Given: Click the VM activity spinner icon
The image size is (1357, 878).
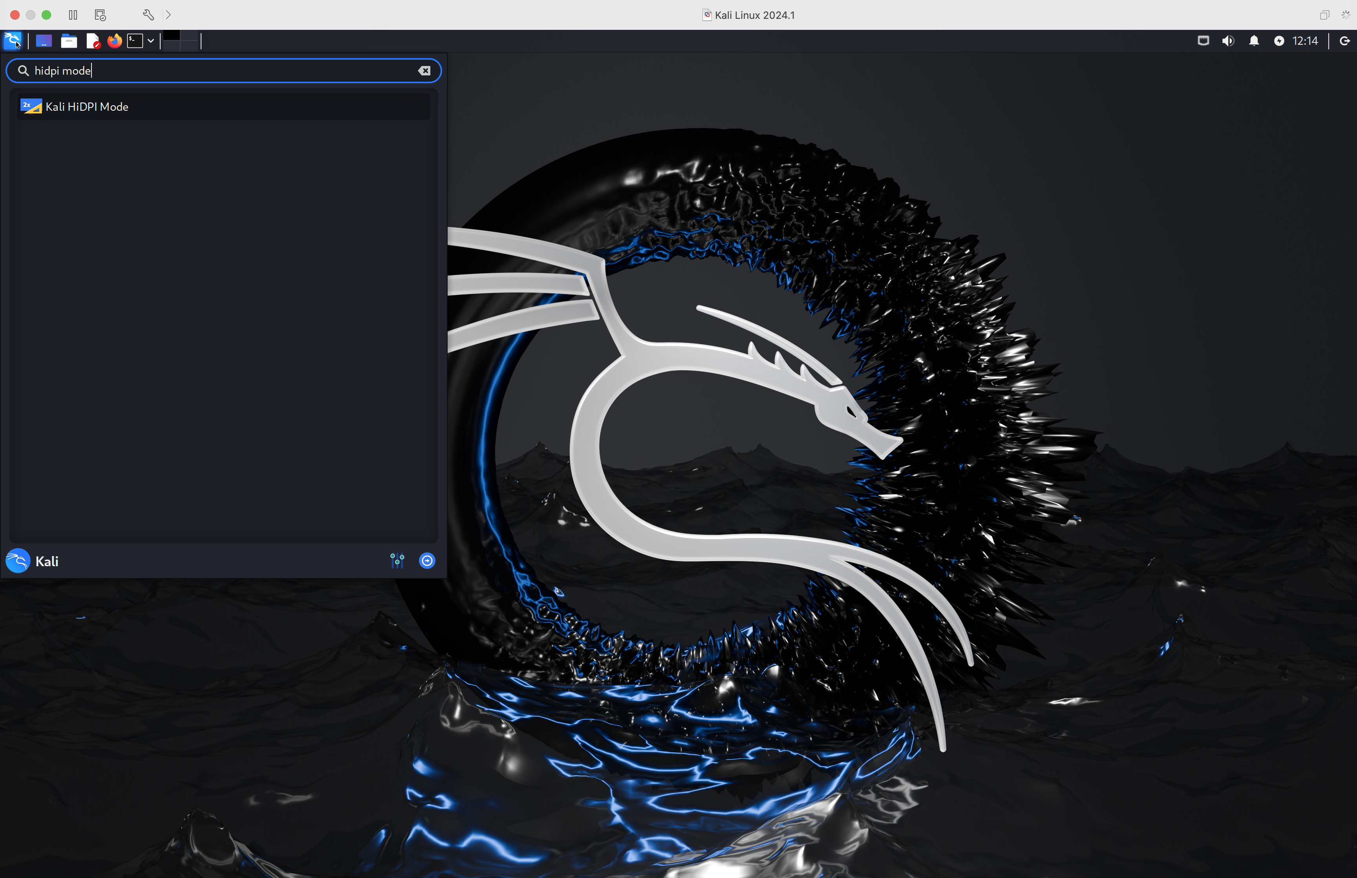Looking at the screenshot, I should point(1346,15).
